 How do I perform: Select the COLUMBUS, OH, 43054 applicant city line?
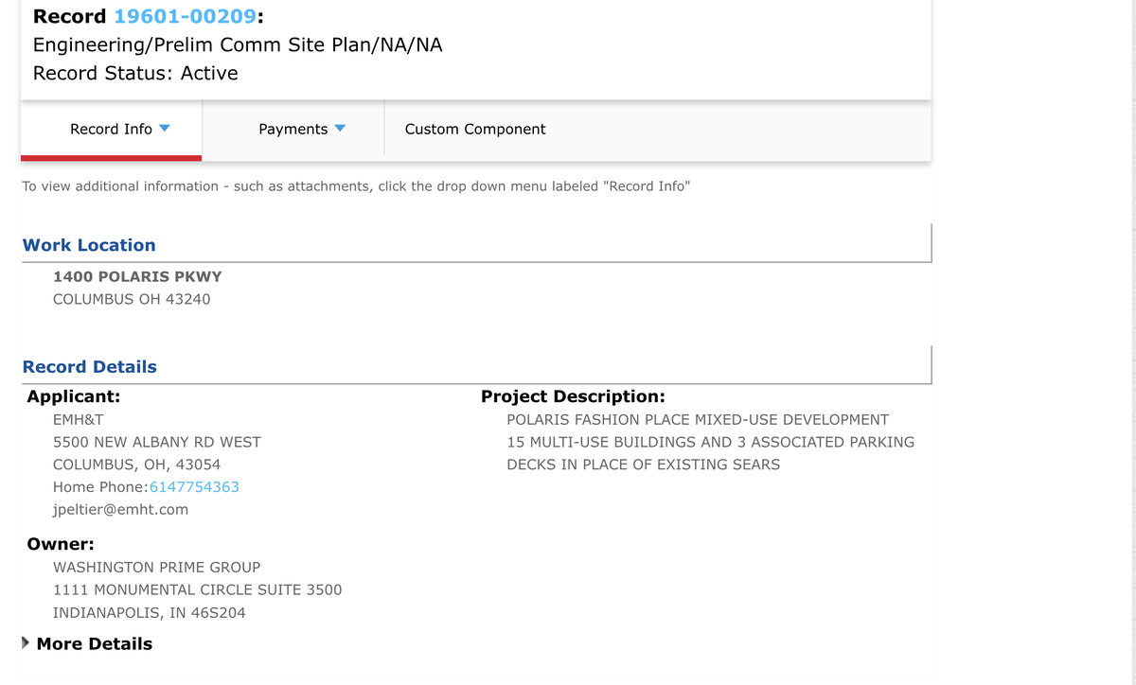click(137, 465)
